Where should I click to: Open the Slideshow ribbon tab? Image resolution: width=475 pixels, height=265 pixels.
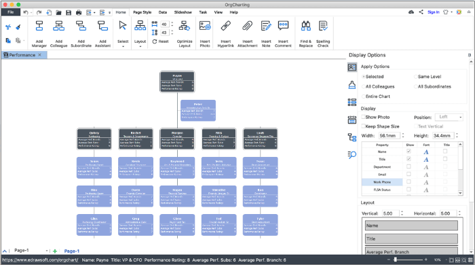[x=183, y=12]
